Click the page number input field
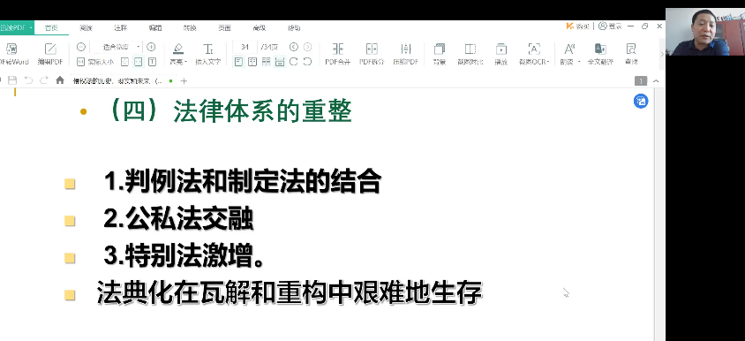 pos(245,47)
